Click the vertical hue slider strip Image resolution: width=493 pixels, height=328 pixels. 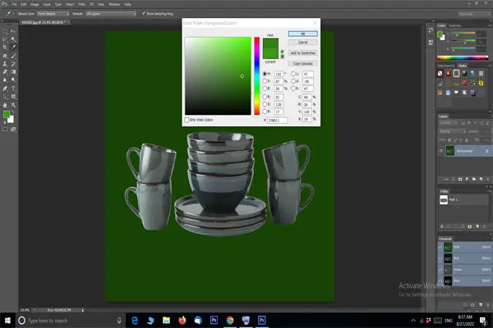[x=257, y=76]
